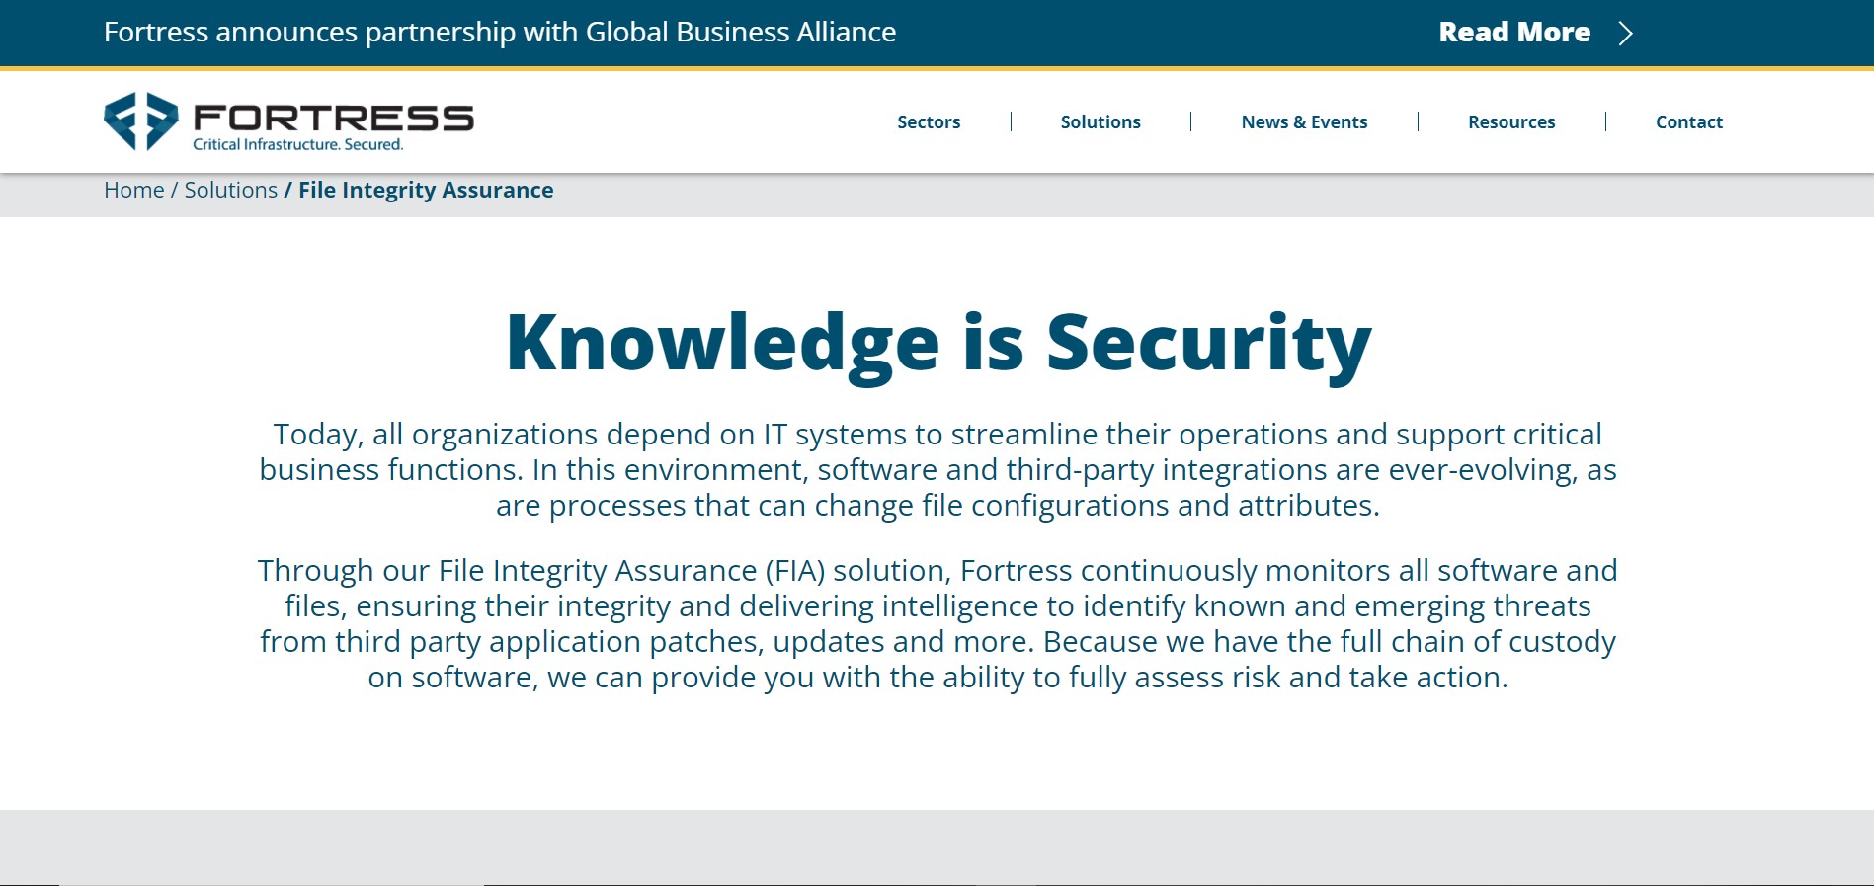Viewport: 1874px width, 886px height.
Task: Click the Fortress shield logo icon
Action: tap(141, 121)
